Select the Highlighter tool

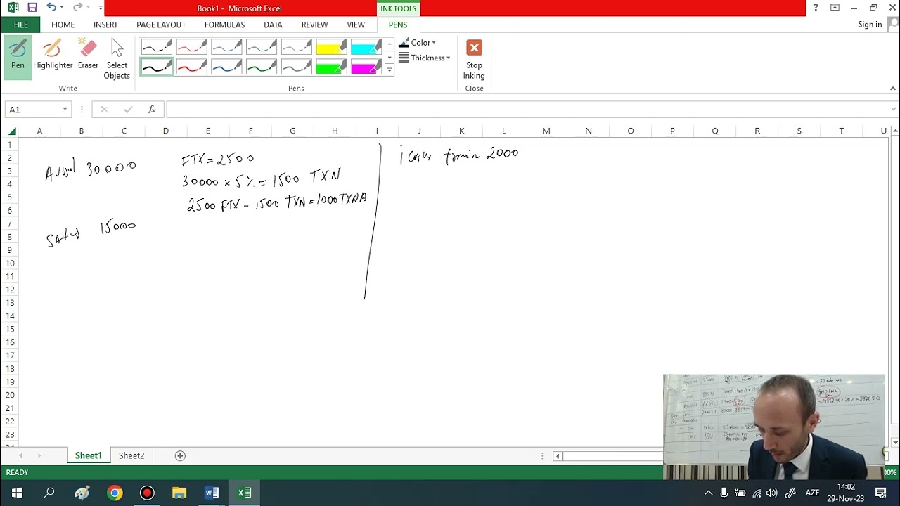pos(53,55)
